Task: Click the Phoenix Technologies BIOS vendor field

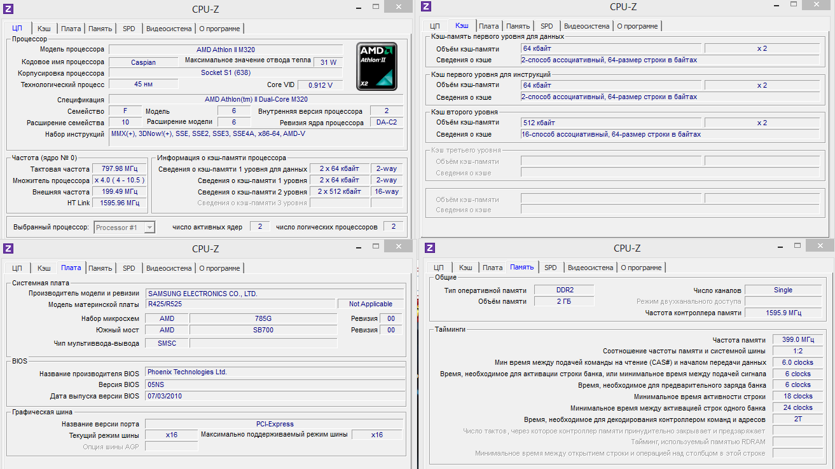Action: tap(275, 372)
